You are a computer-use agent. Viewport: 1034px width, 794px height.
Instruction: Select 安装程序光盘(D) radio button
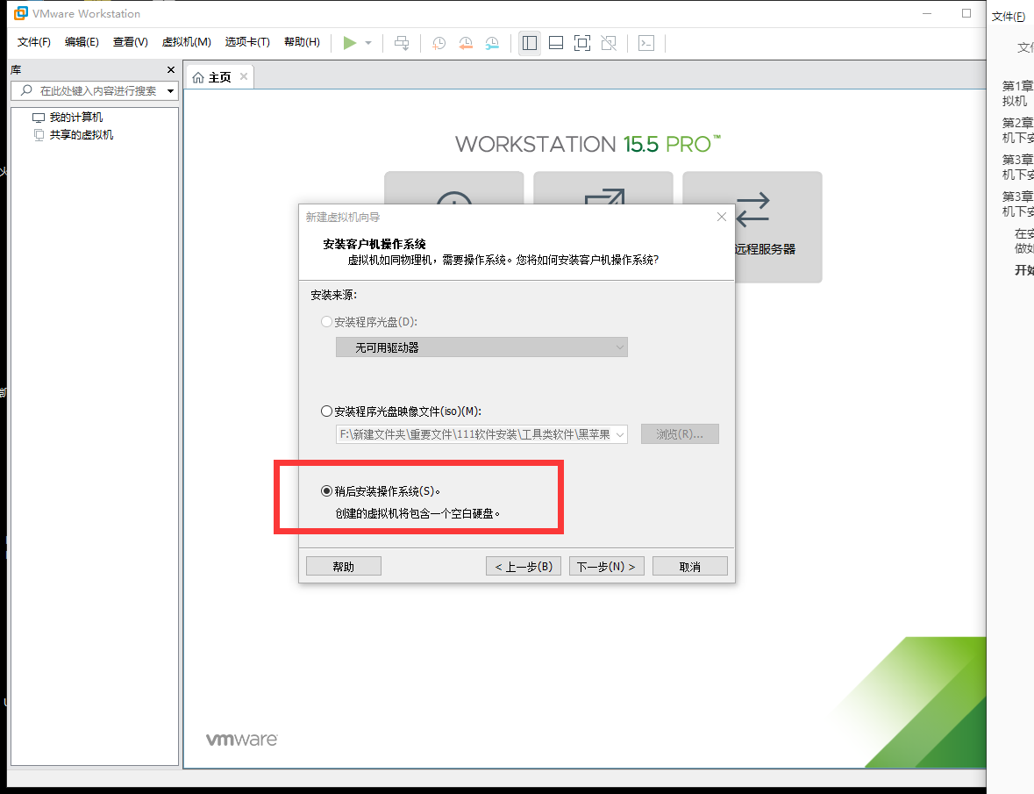pyautogui.click(x=325, y=322)
